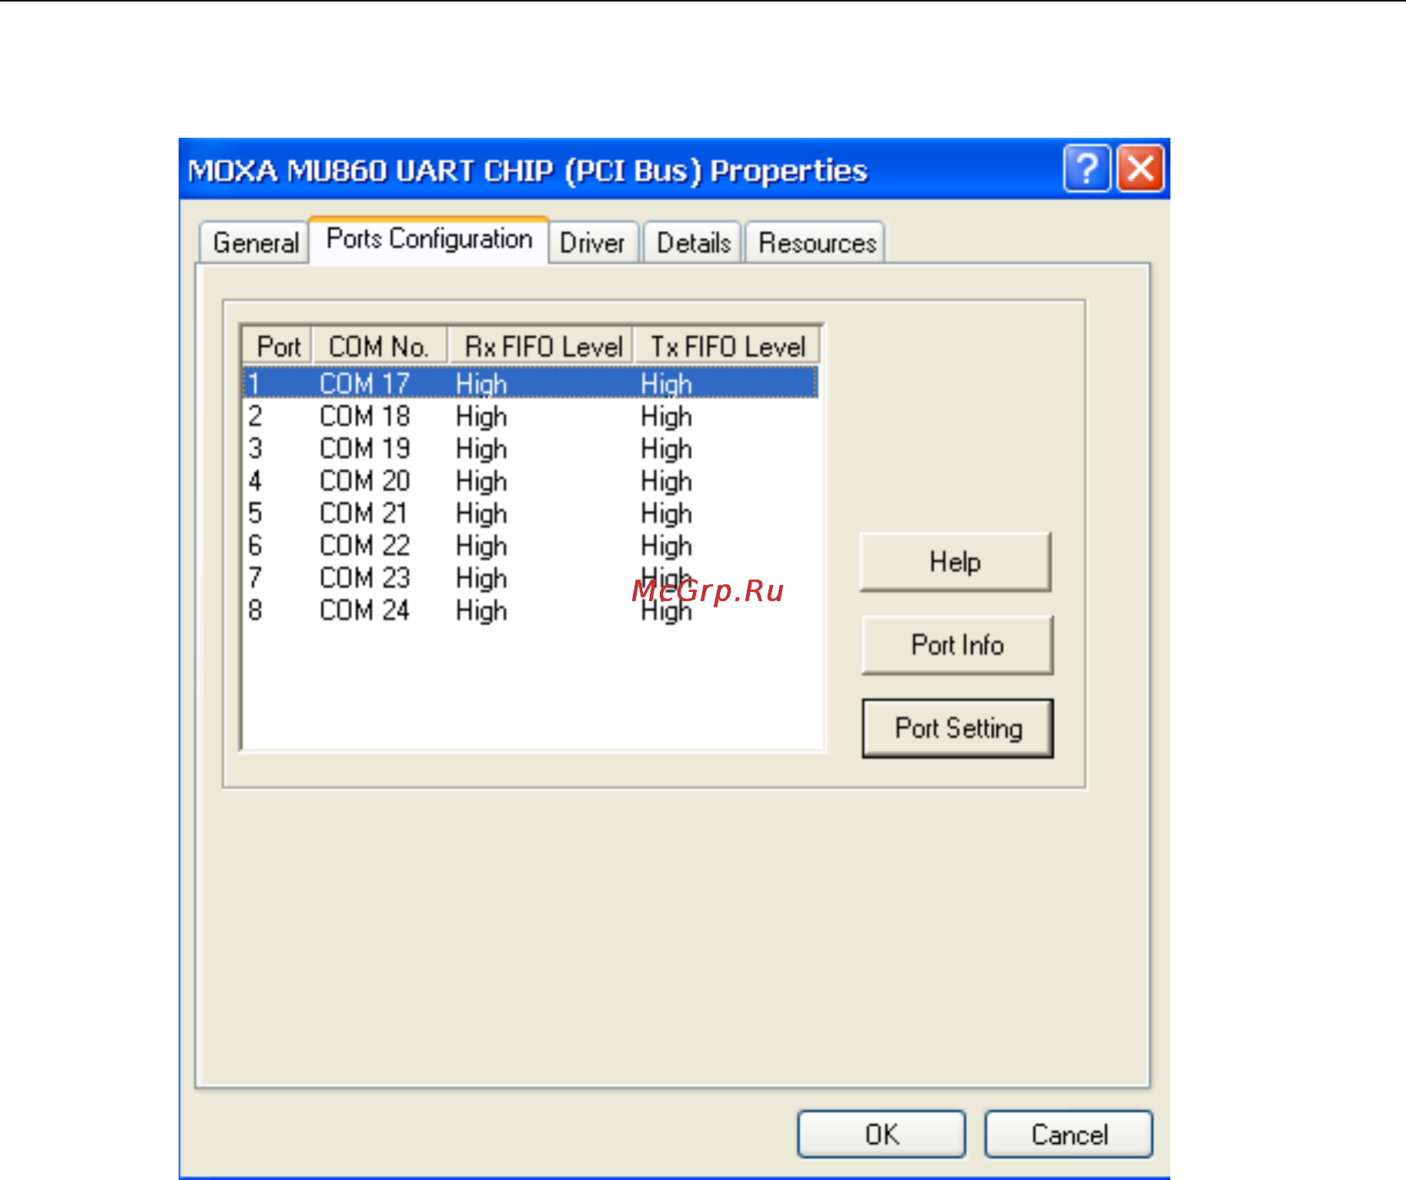The width and height of the screenshot is (1406, 1180).
Task: Select the COM 22 port row
Action: [x=531, y=546]
